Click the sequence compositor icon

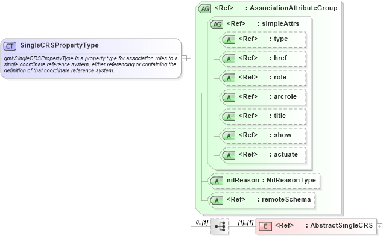tap(220, 226)
